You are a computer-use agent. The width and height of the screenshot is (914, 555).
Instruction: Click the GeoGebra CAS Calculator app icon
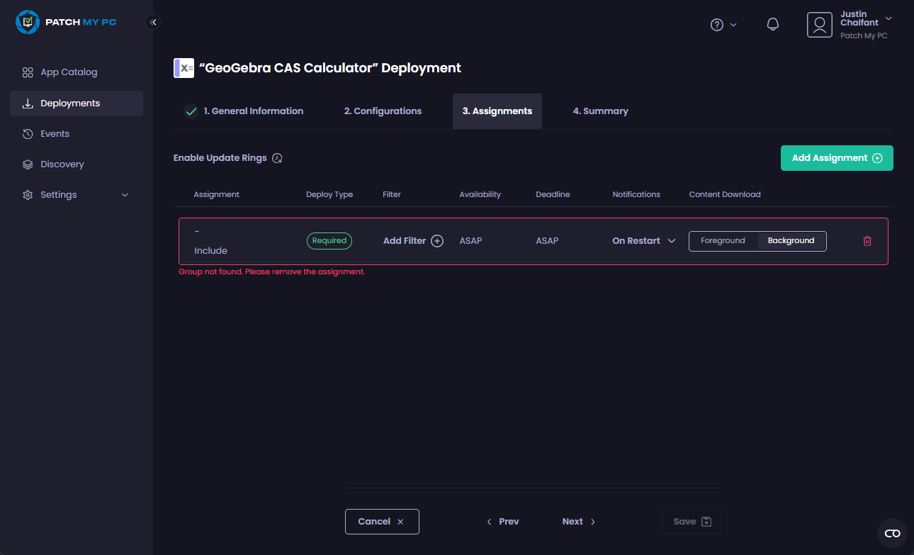click(x=184, y=68)
